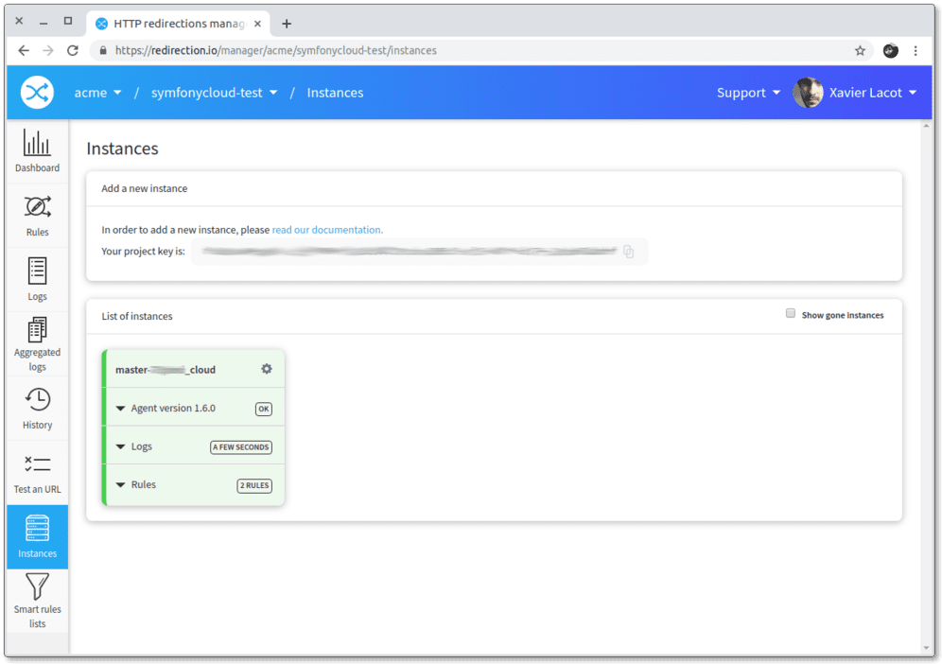This screenshot has height=664, width=942.
Task: Click the blurred project key field
Action: pos(419,252)
